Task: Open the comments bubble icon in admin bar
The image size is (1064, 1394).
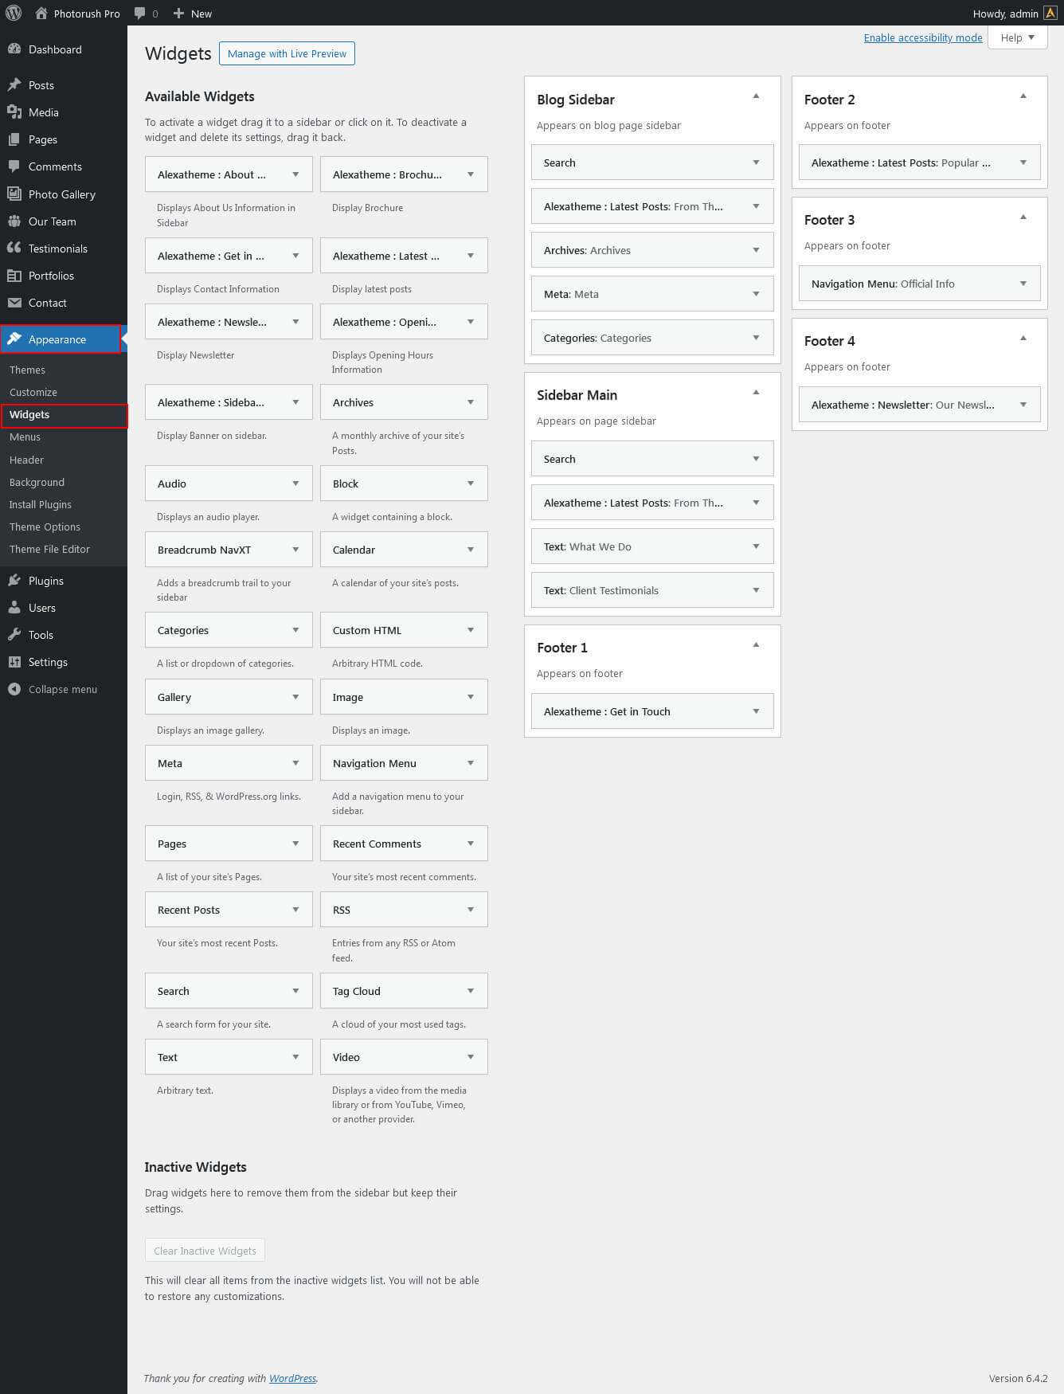Action: [x=140, y=14]
